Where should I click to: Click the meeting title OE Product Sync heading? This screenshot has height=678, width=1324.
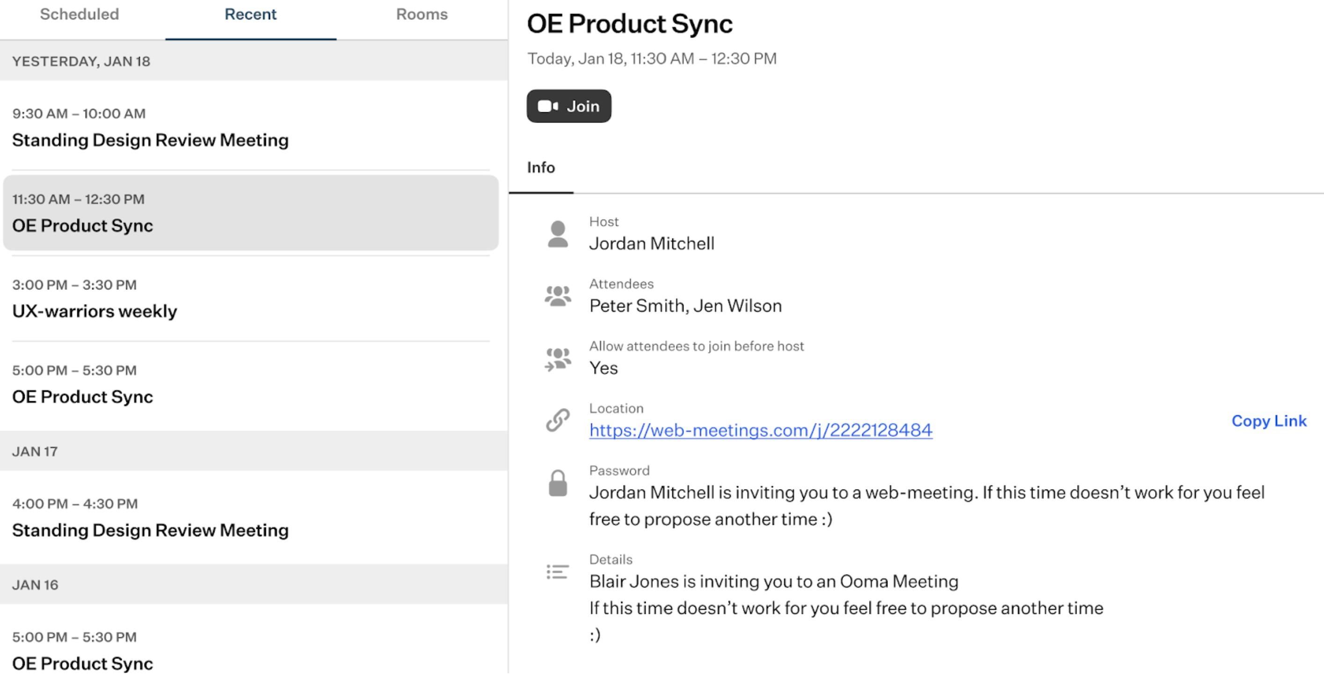pyautogui.click(x=630, y=24)
